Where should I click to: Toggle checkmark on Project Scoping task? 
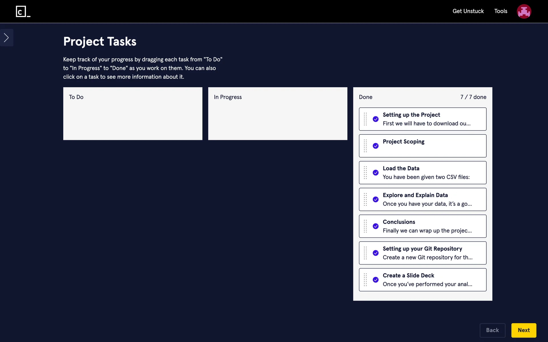point(376,146)
